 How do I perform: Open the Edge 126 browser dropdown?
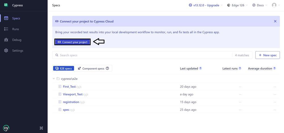237,5
